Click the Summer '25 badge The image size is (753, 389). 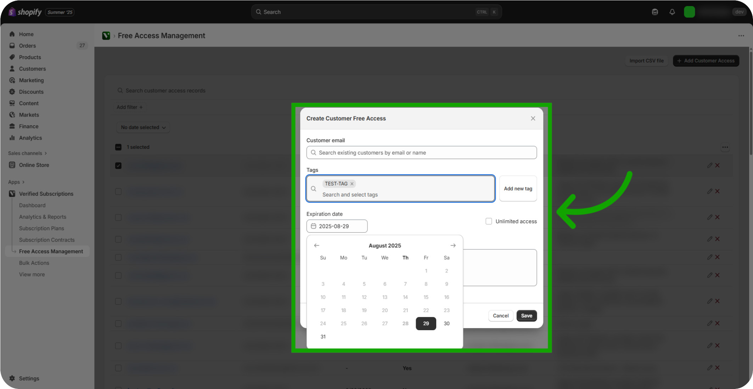coord(60,12)
